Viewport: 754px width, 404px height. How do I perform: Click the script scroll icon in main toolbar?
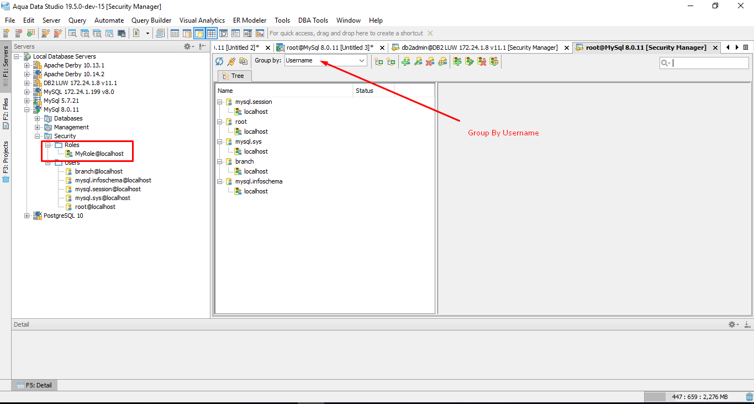pyautogui.click(x=160, y=33)
